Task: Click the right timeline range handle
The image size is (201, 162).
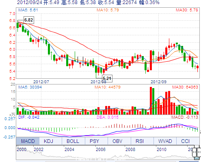Action: coord(199,152)
